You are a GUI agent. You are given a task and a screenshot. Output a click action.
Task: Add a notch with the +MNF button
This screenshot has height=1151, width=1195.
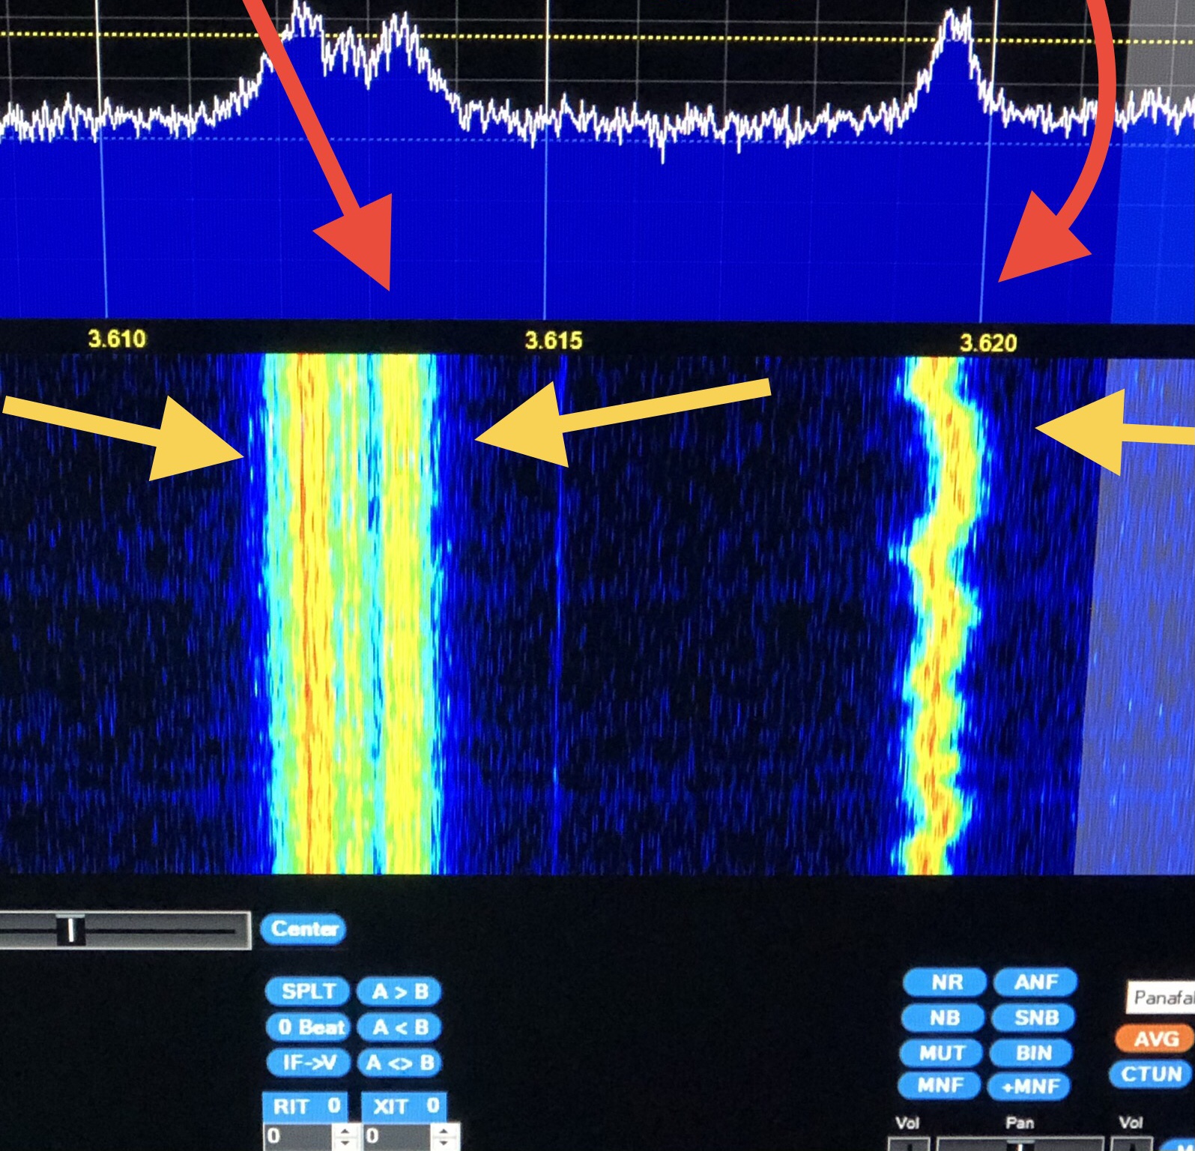coord(1031,1086)
